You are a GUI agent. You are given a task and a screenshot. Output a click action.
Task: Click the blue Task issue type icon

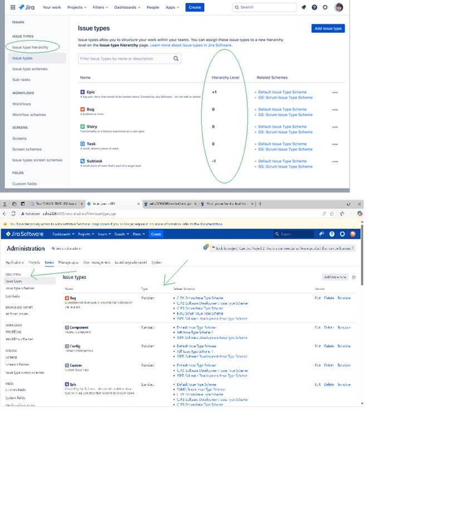82,144
